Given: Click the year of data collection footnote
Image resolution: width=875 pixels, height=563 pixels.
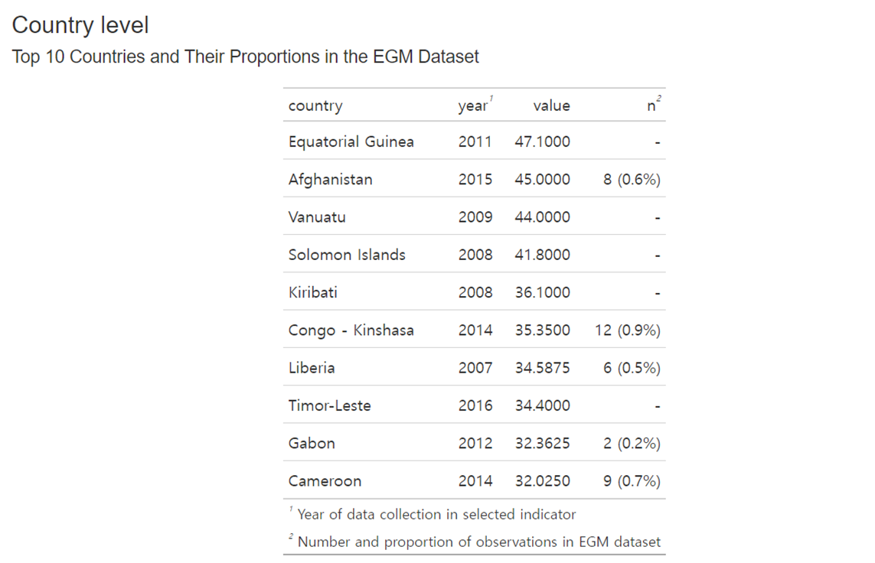Looking at the screenshot, I should coord(436,515).
